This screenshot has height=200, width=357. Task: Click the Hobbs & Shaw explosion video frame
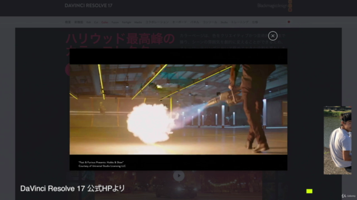178,109
